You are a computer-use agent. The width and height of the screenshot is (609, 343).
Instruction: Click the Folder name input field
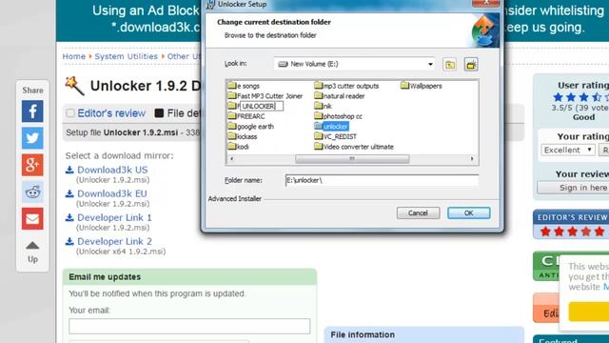382,180
